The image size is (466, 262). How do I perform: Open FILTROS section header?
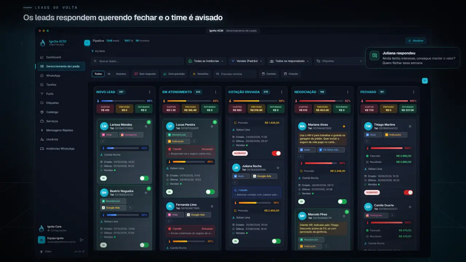point(98,51)
